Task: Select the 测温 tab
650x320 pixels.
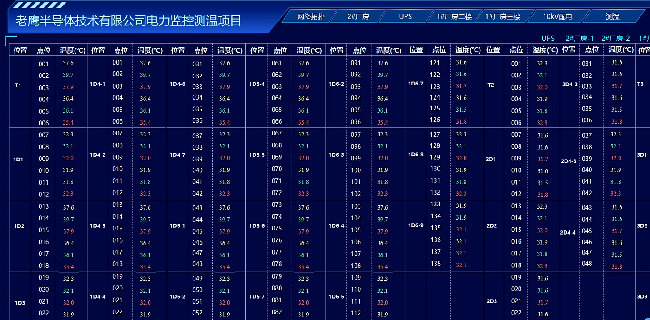Action: tap(613, 16)
